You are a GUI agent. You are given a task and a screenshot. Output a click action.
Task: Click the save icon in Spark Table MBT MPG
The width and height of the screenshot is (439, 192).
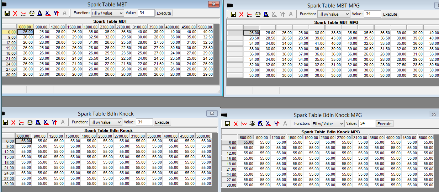coord(233,14)
